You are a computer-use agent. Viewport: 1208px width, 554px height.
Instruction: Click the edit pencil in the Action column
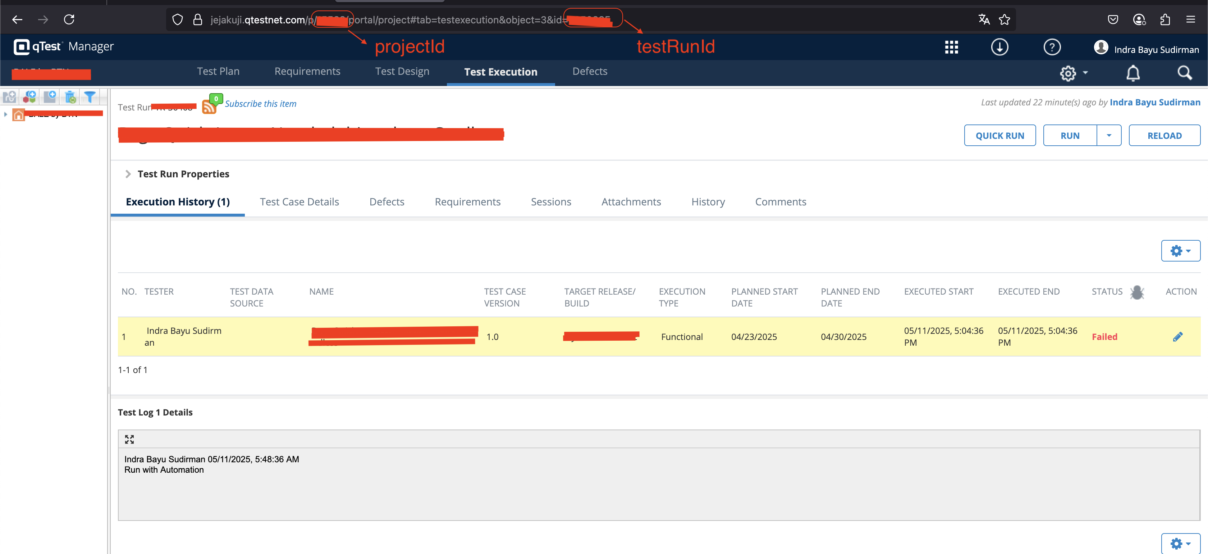pos(1179,336)
